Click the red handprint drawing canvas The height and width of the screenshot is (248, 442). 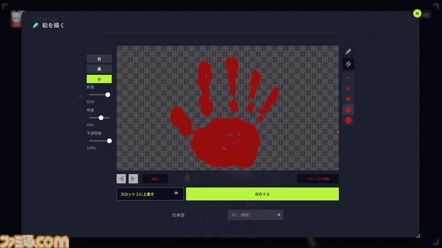pyautogui.click(x=228, y=108)
